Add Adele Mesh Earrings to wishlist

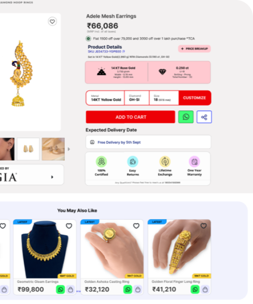point(52,21)
